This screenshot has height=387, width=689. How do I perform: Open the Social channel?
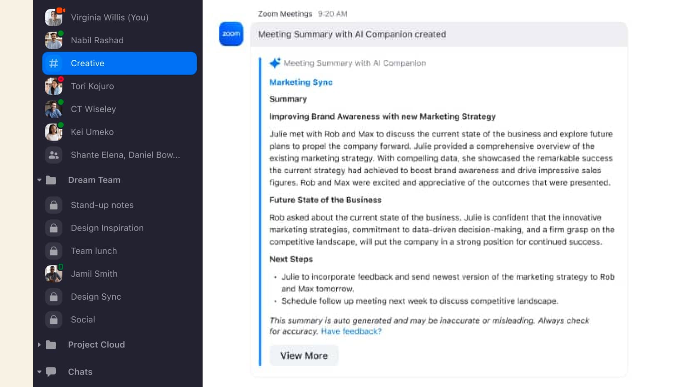83,320
